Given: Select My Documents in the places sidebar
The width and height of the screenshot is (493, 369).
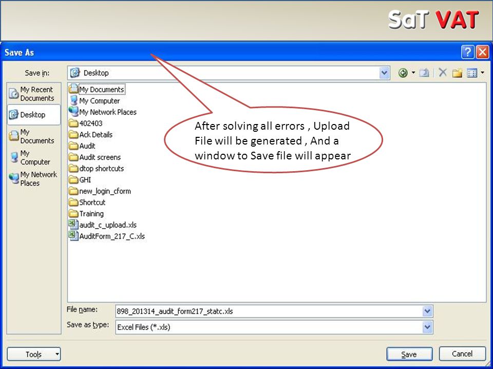Looking at the screenshot, I should pyautogui.click(x=34, y=136).
